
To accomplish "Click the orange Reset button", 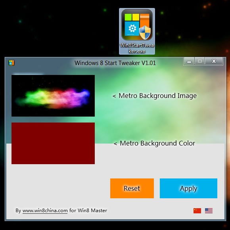I will [x=132, y=188].
